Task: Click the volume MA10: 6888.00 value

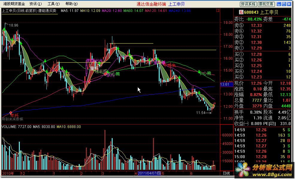Action: 69,127
